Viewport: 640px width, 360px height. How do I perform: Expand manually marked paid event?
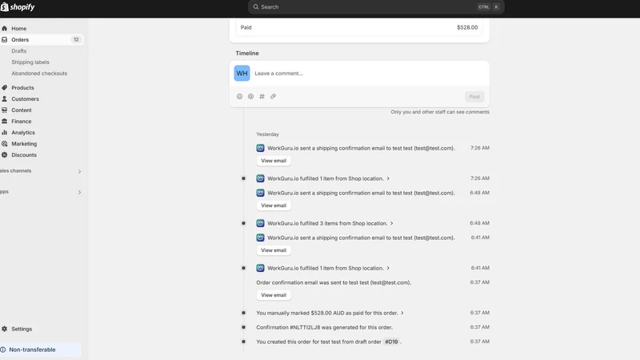pos(402,313)
